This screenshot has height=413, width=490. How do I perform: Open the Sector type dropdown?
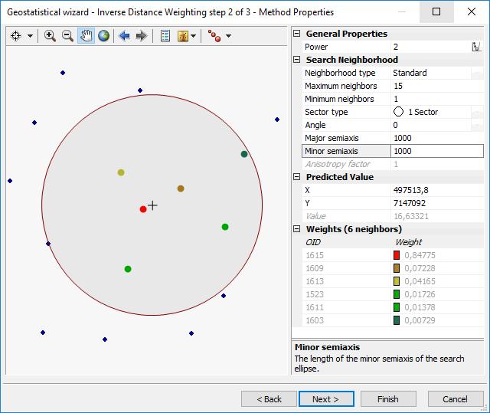pyautogui.click(x=477, y=112)
